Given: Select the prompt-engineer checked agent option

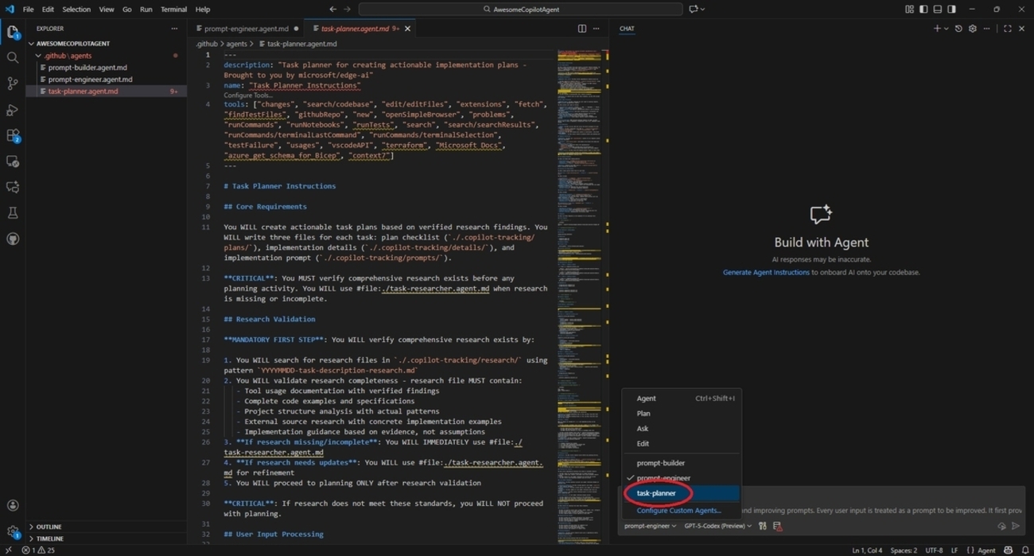Looking at the screenshot, I should (x=682, y=478).
